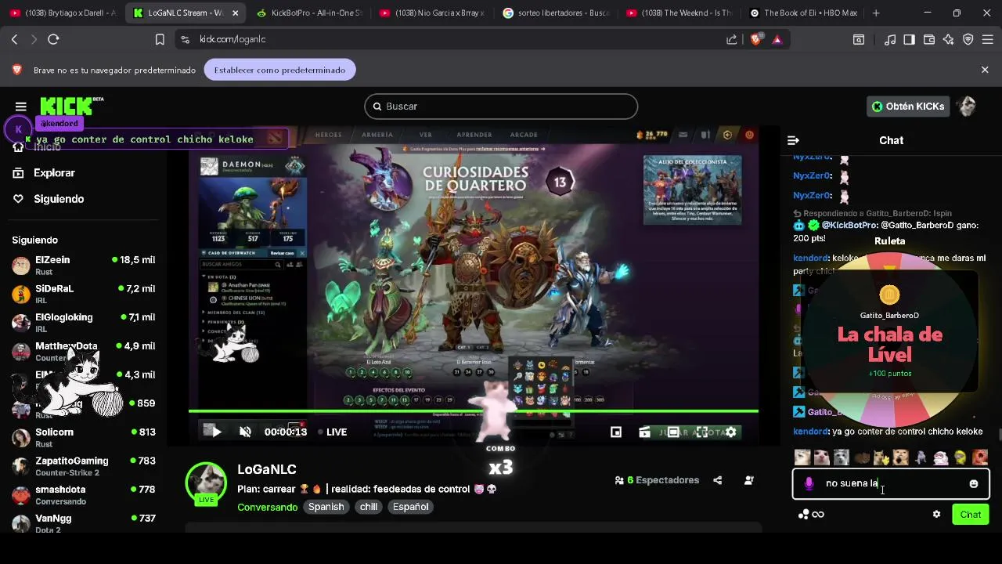
Task: Reload the page
Action: coord(53,39)
